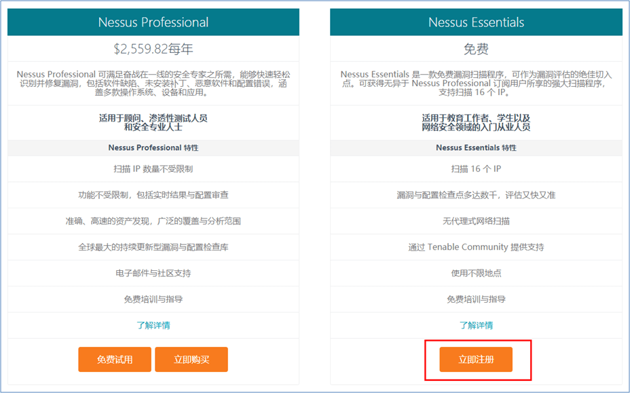Image resolution: width=630 pixels, height=393 pixels.
Task: Click 漏洞与配置检查点多达数千 row
Action: pos(476,195)
